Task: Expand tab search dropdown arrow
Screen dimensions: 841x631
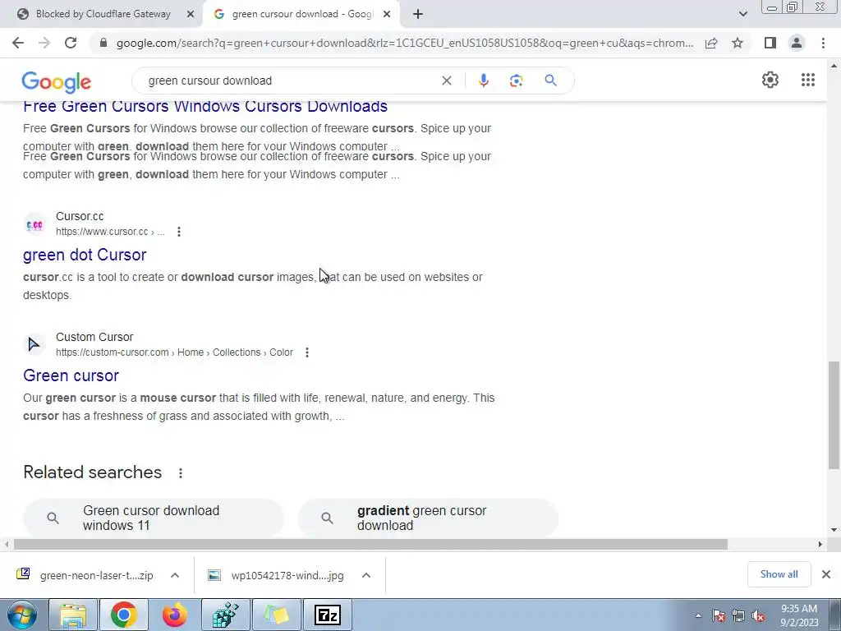Action: 742,14
